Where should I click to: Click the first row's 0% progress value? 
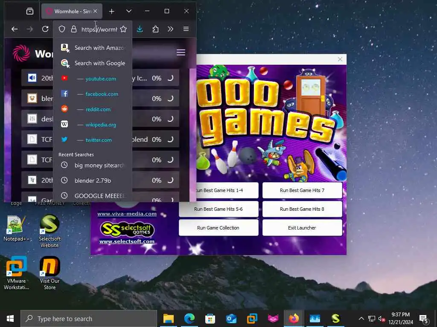point(157,78)
